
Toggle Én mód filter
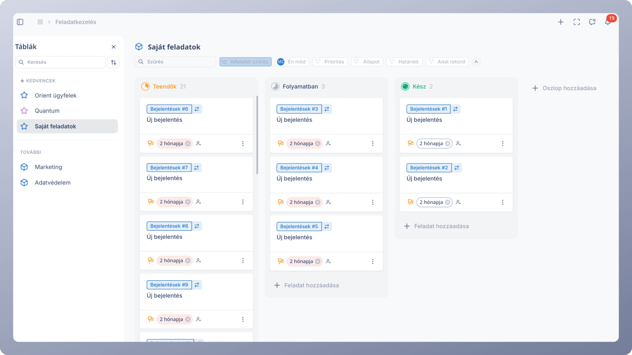click(x=292, y=62)
